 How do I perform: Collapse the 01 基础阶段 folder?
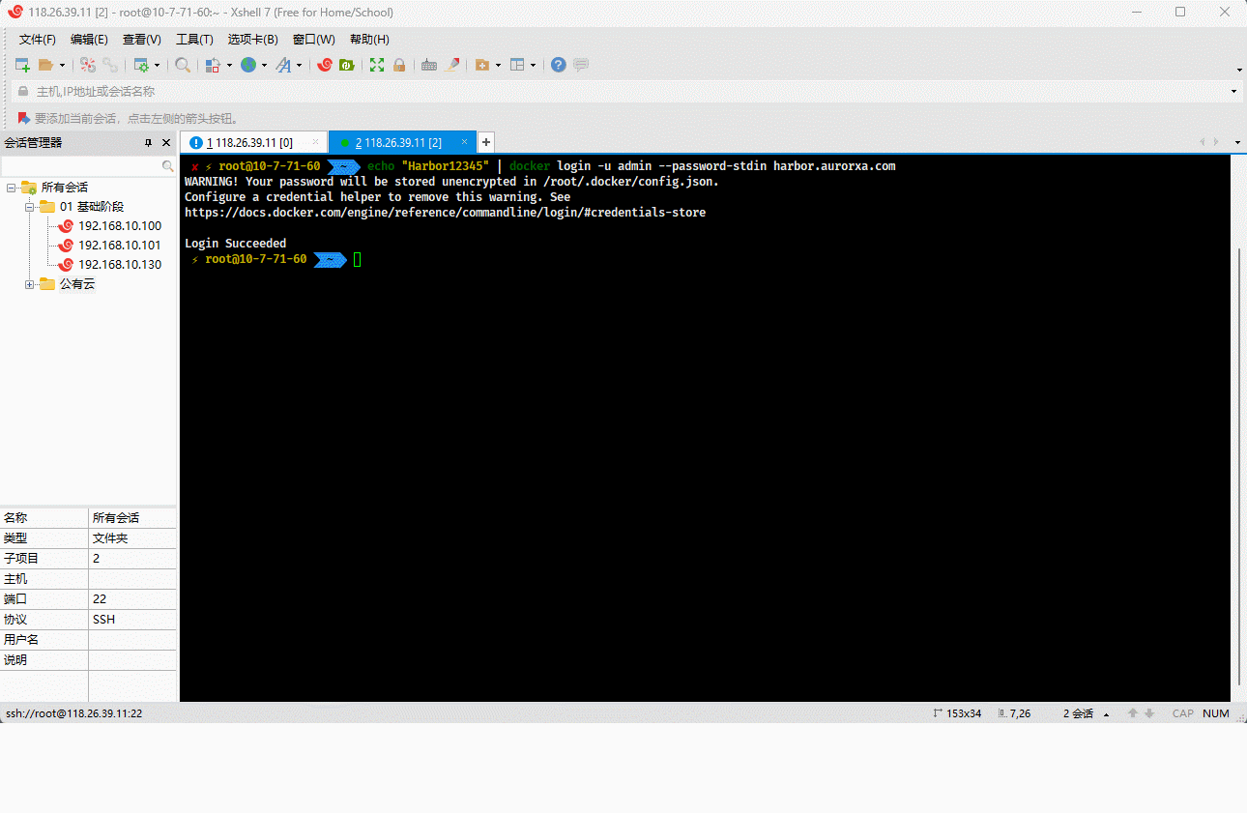(29, 207)
